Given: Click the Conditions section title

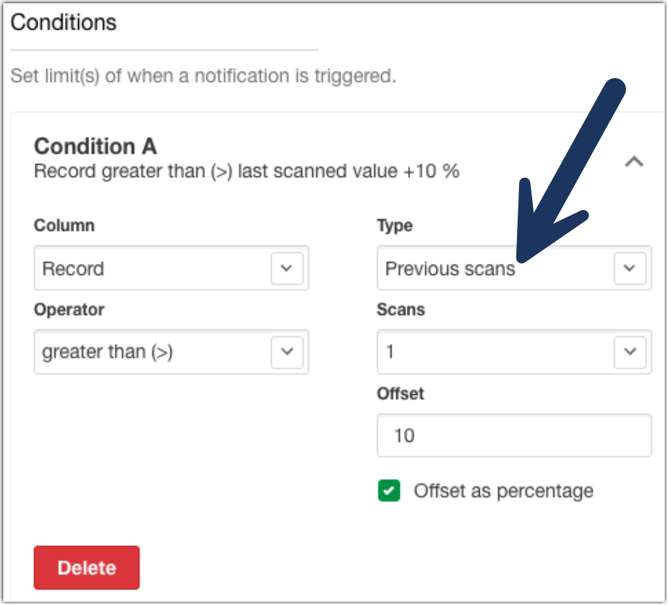Looking at the screenshot, I should pyautogui.click(x=64, y=22).
